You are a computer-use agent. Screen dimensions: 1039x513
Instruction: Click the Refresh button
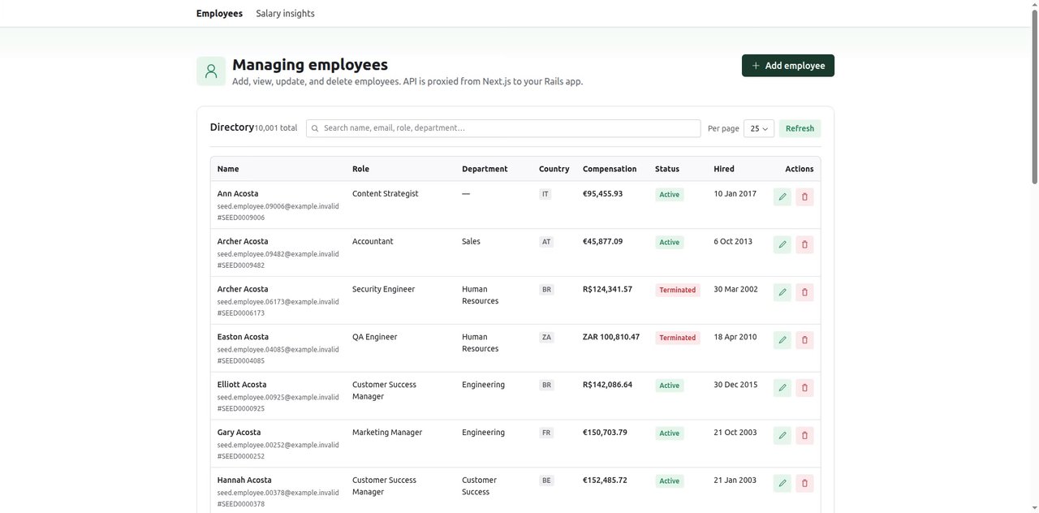pyautogui.click(x=800, y=128)
